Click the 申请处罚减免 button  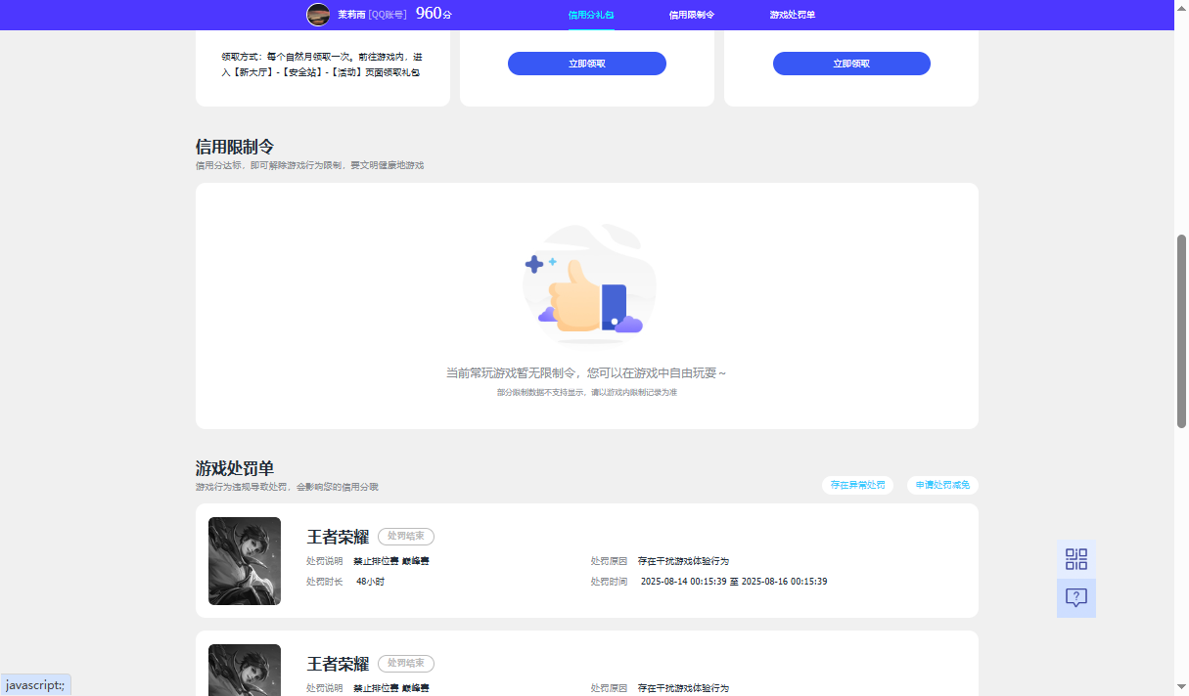[x=942, y=485]
